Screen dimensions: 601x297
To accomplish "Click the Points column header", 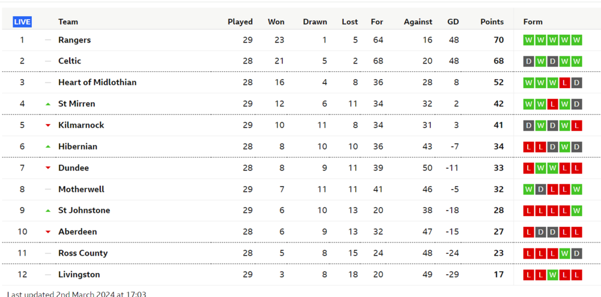I will point(492,22).
